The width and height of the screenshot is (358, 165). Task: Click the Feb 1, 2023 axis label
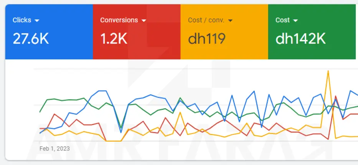54,149
